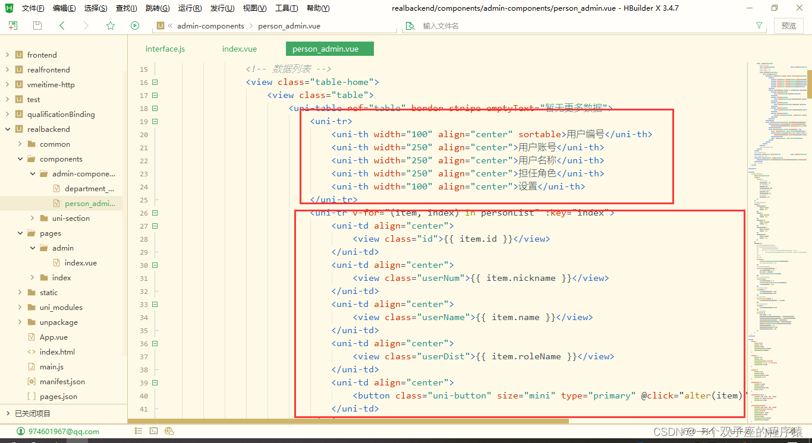Click the App.vue file icon

coord(32,337)
